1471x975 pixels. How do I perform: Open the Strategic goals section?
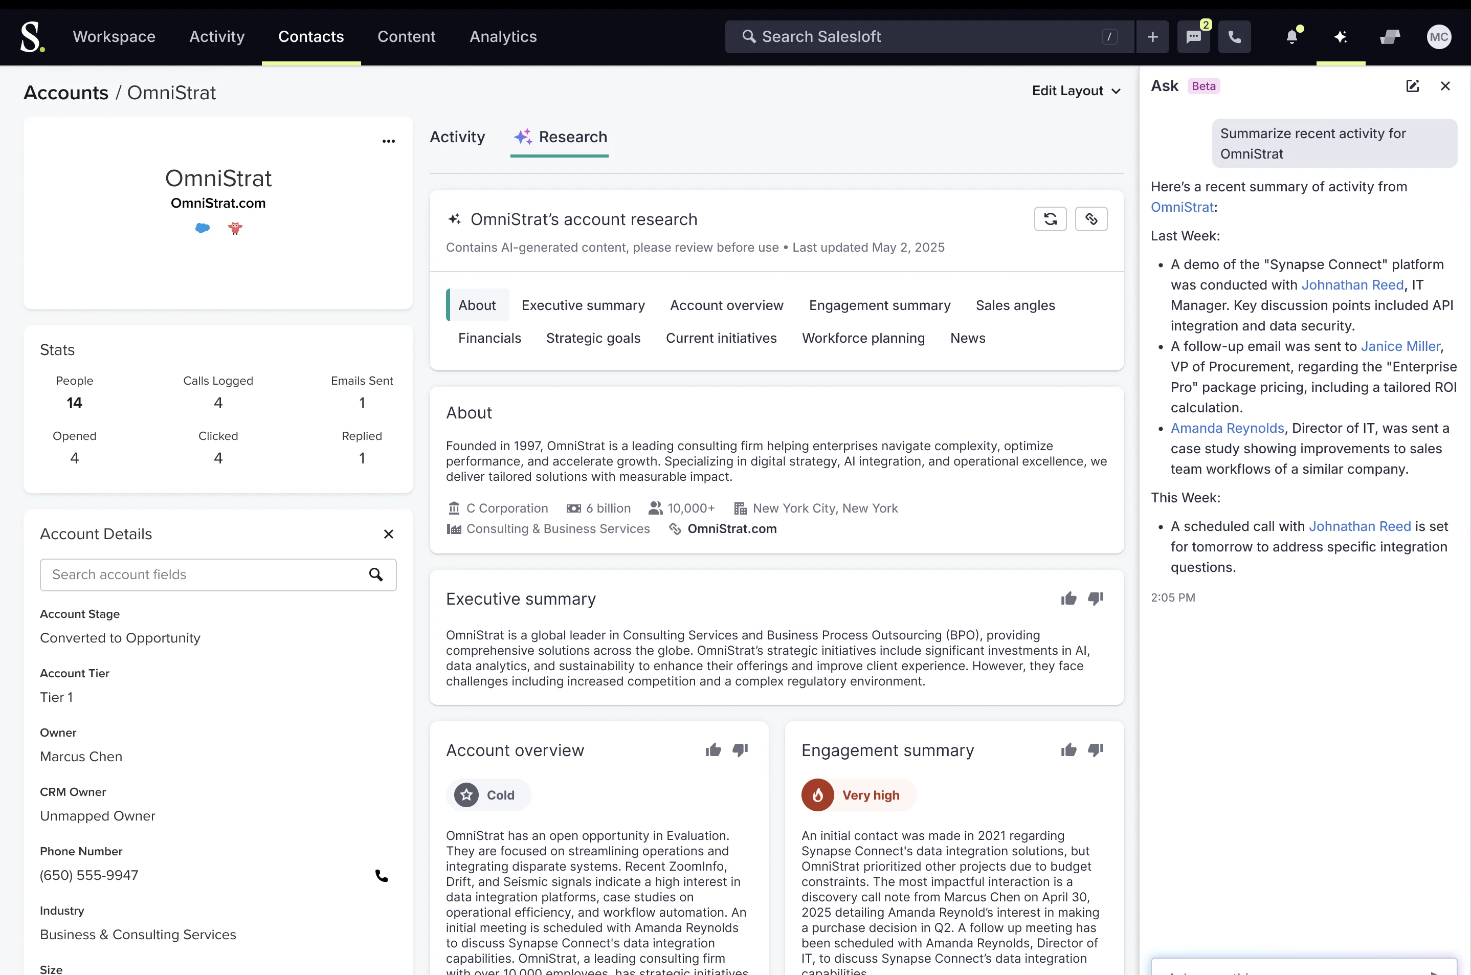click(592, 338)
